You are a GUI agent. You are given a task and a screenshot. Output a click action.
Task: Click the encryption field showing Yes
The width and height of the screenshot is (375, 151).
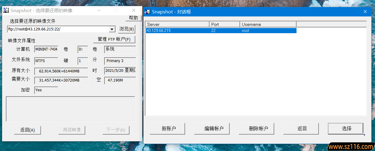click(x=46, y=90)
